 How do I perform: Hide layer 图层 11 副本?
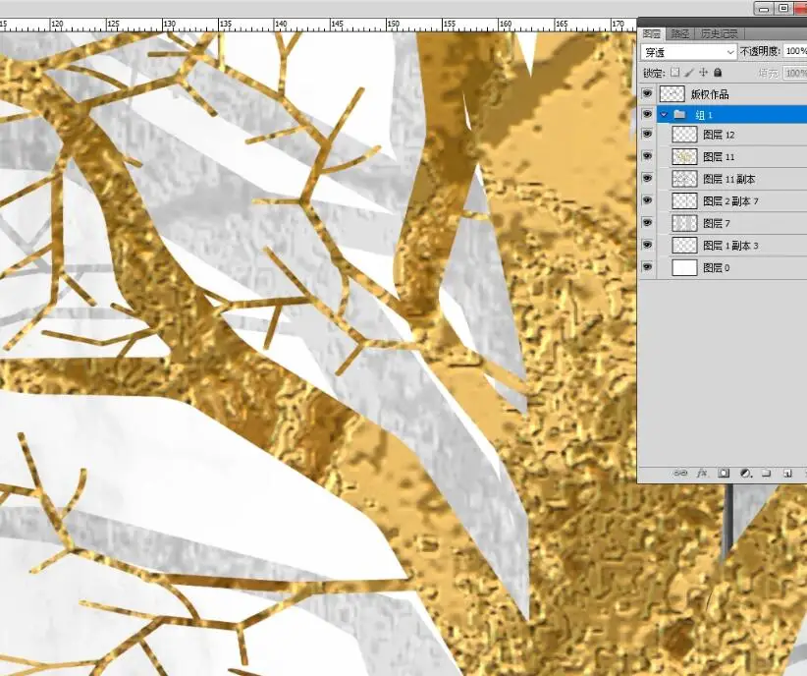(647, 178)
